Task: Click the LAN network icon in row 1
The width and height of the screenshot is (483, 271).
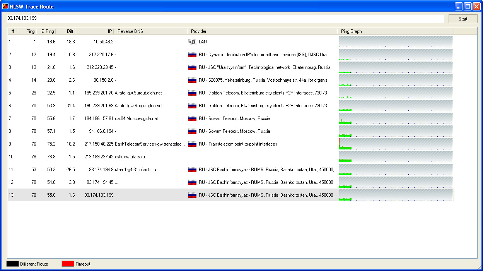Action: (192, 42)
